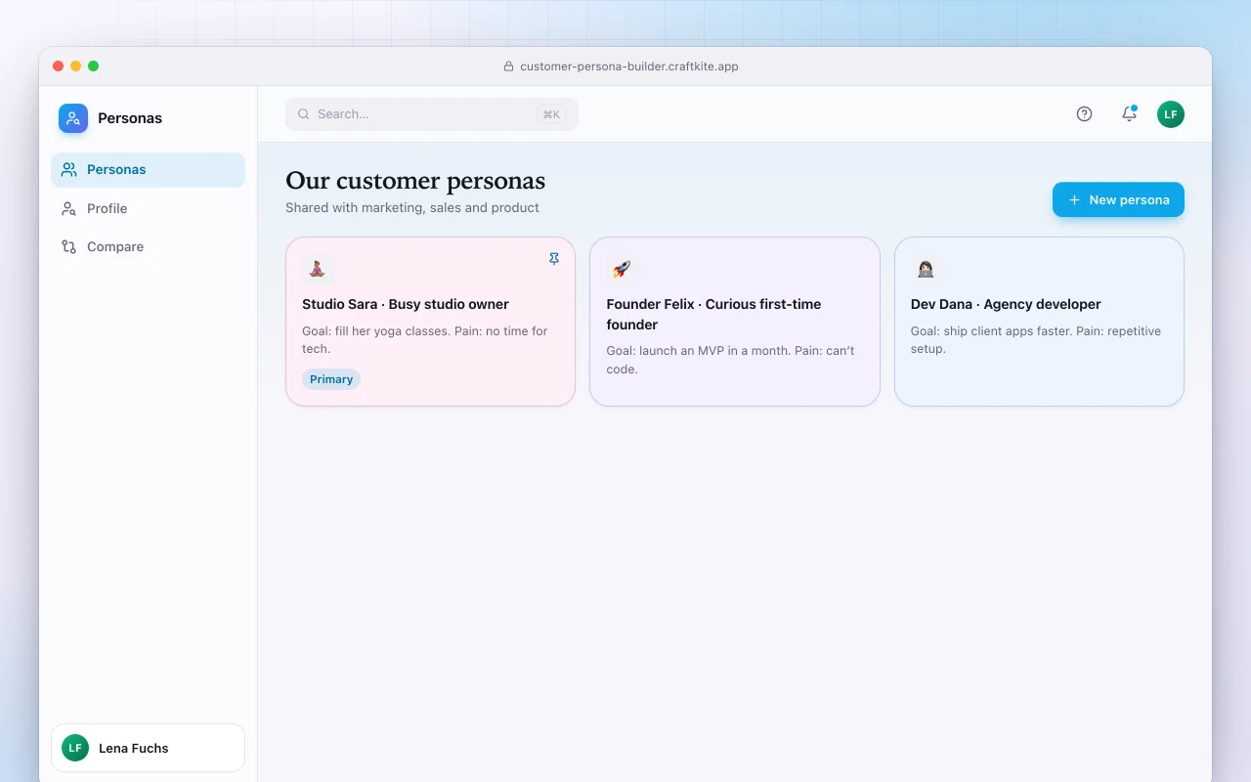Click the LF avatar in top bar
1251x782 pixels.
[1171, 114]
